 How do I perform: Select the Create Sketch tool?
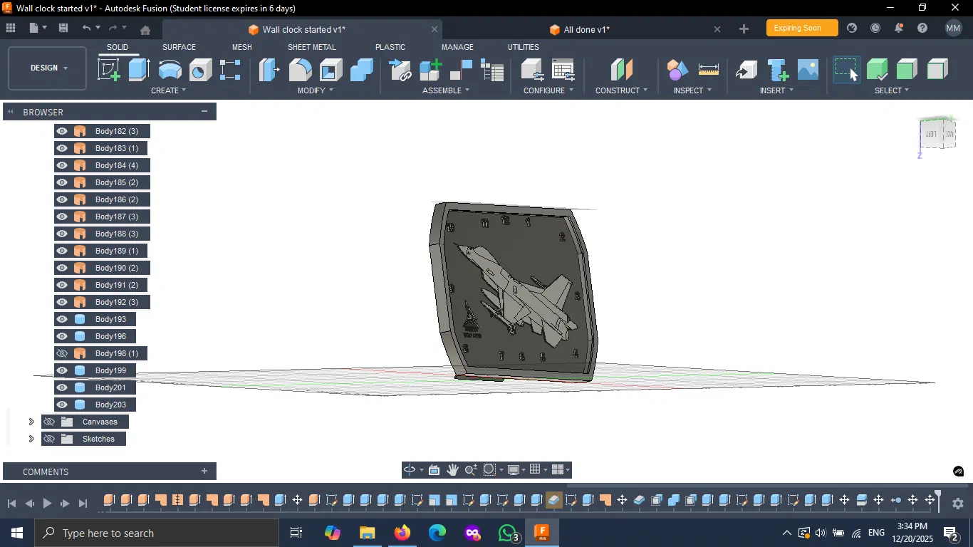[x=109, y=70]
